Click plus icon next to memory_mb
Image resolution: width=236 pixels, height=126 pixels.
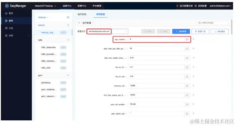(193, 86)
